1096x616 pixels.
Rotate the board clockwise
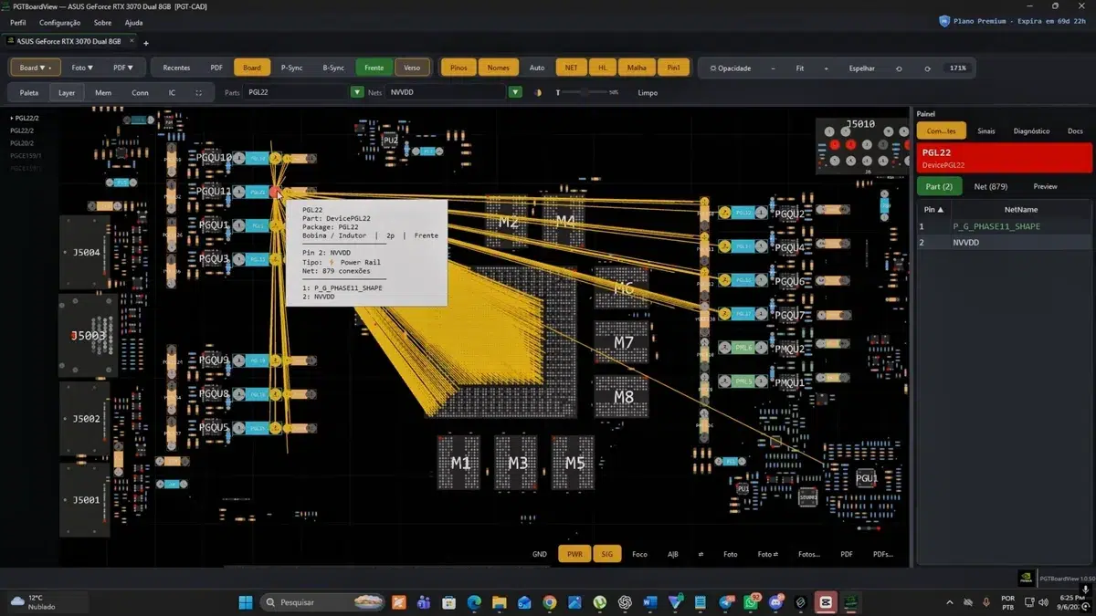pyautogui.click(x=927, y=68)
